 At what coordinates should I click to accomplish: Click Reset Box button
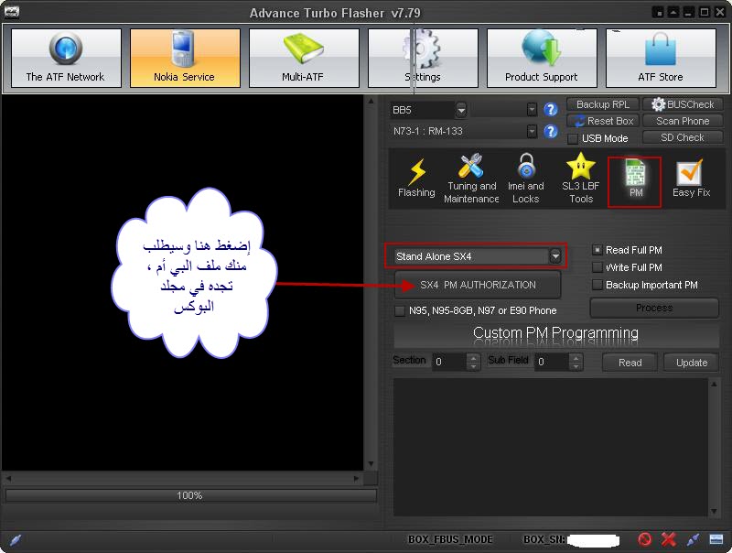603,121
